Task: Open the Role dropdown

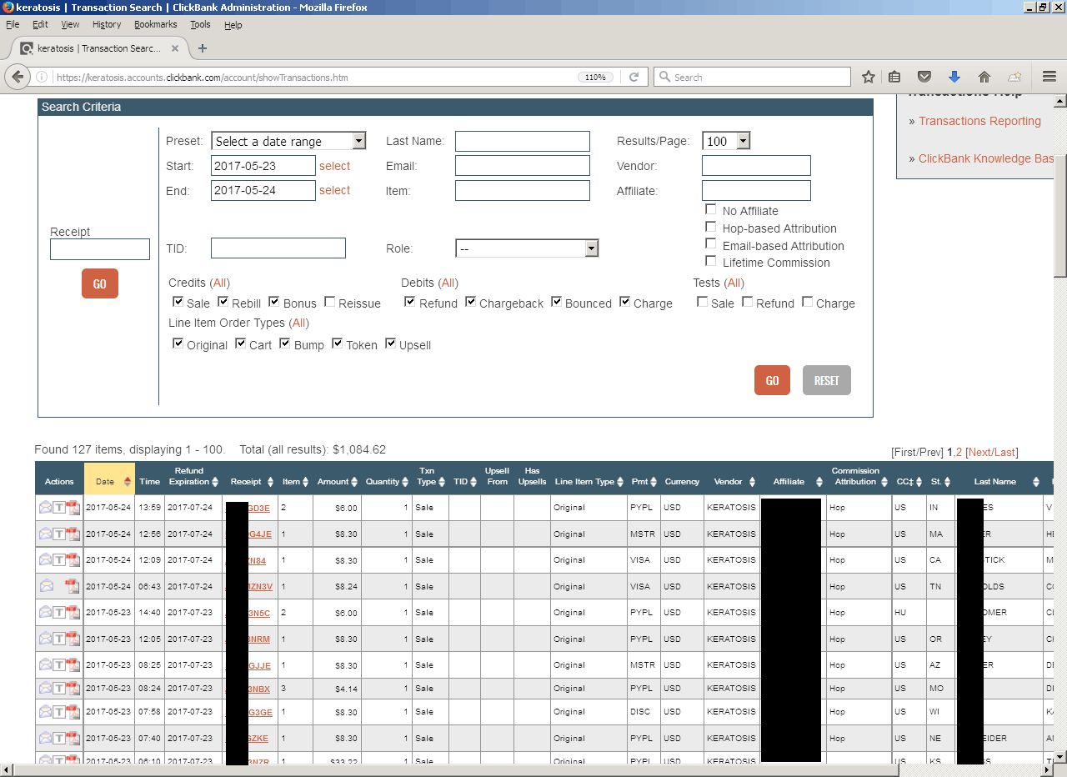Action: pos(527,248)
